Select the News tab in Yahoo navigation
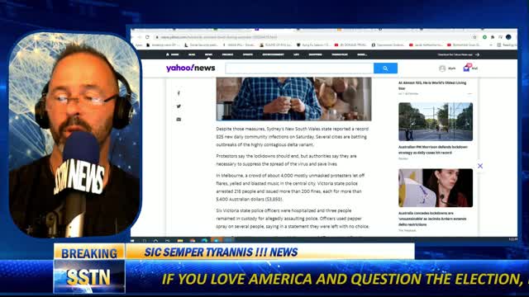 click(x=208, y=54)
